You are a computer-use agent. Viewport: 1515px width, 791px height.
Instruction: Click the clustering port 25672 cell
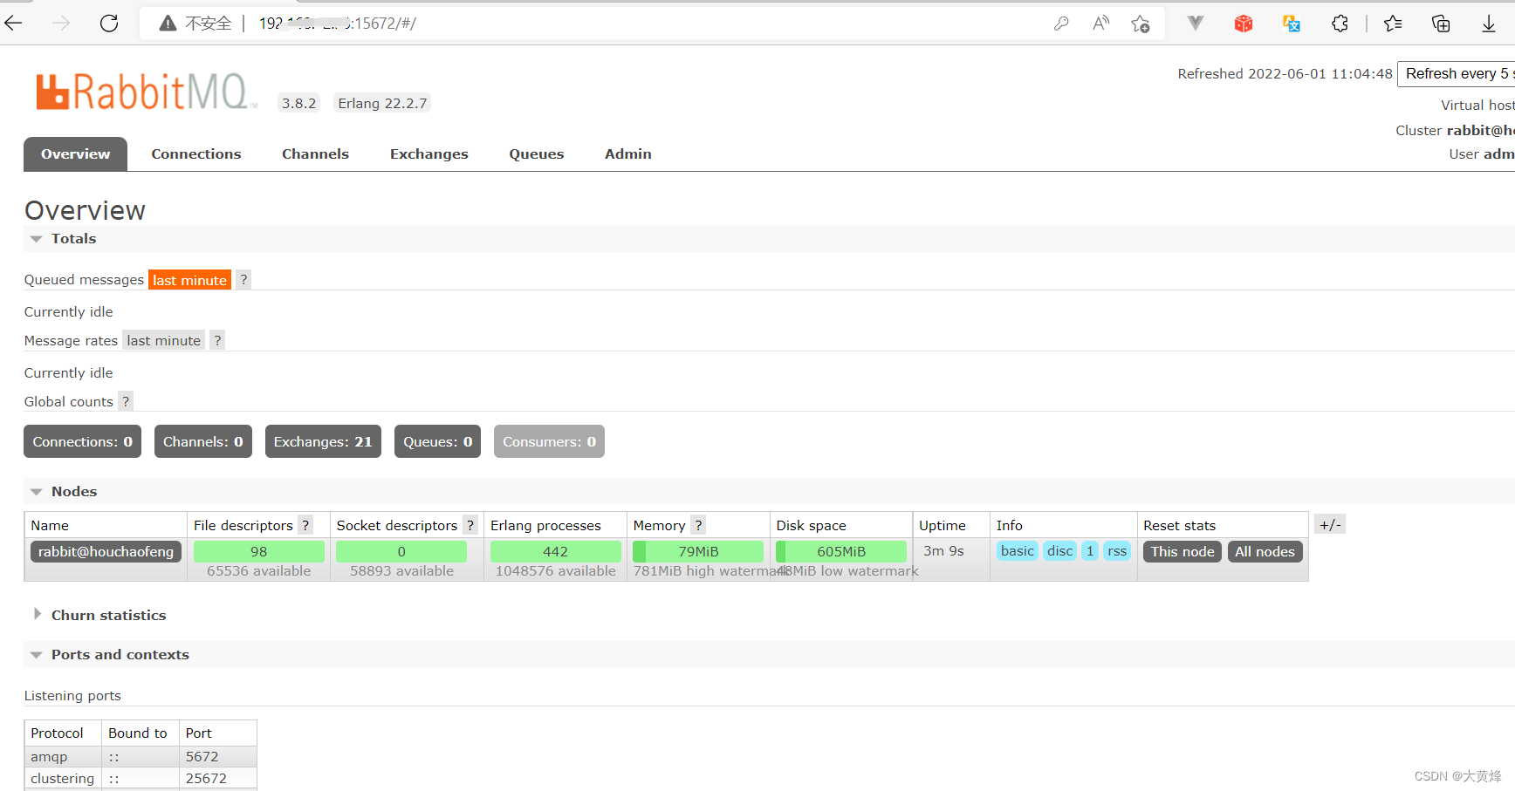[x=217, y=778]
